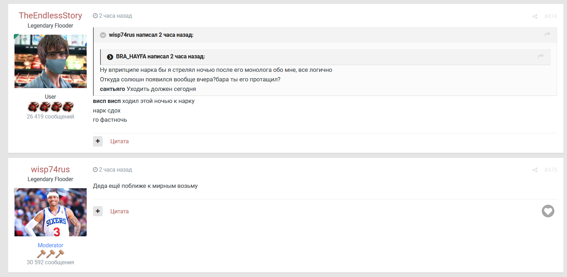Image resolution: width=567 pixels, height=277 pixels.
Task: Click wisp74rus's Sixers jersey avatar
Action: pyautogui.click(x=51, y=212)
